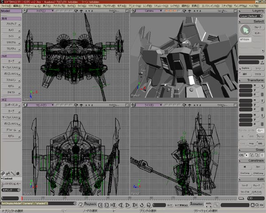
Task: Click the first toolbar-switch icon above Context
Action: [x=3, y=174]
